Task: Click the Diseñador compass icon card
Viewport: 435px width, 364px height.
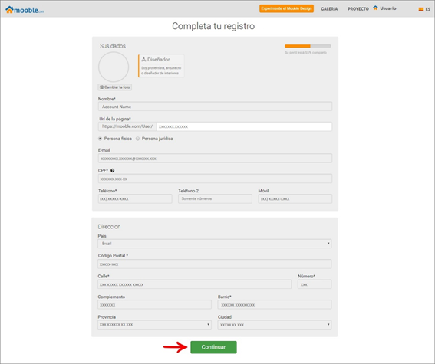Action: 161,66
